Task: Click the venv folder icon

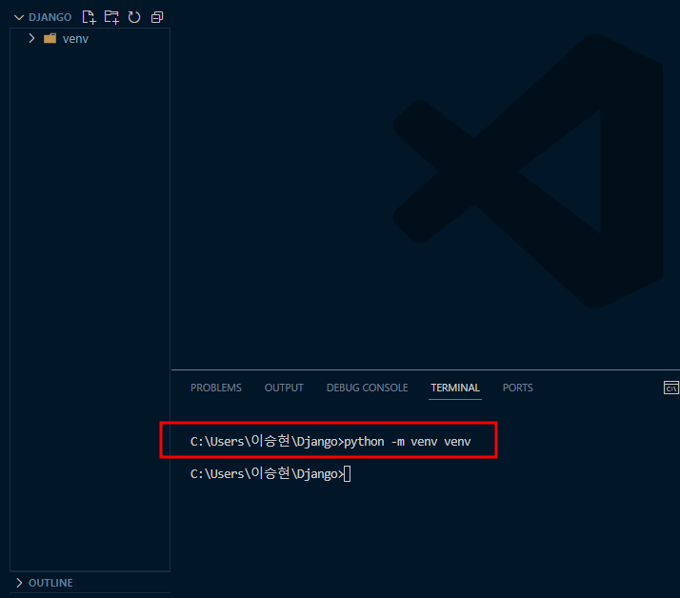Action: coord(50,39)
